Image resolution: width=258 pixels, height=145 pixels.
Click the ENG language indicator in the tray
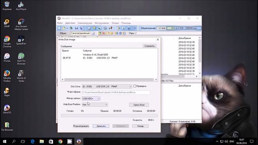(x=232, y=141)
